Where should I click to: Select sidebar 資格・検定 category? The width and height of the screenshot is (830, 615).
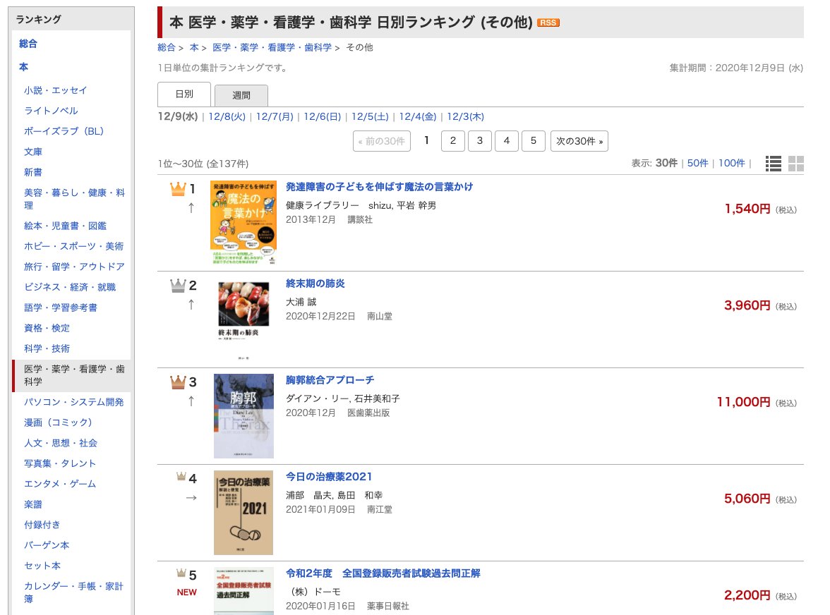coord(47,329)
